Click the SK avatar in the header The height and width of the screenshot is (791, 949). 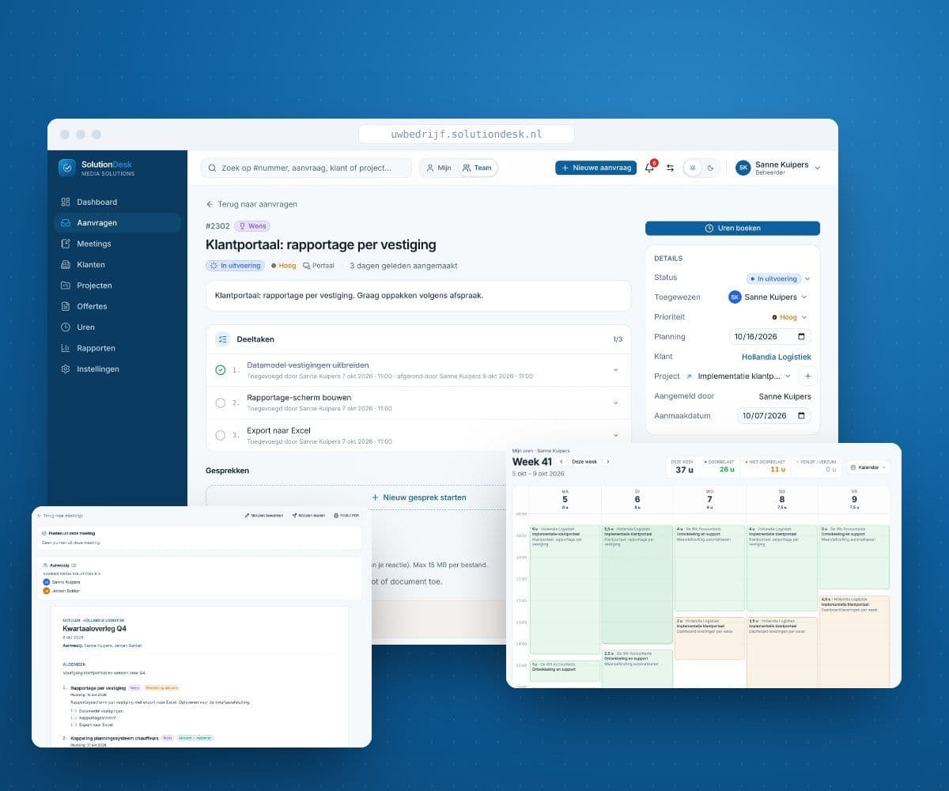(743, 168)
